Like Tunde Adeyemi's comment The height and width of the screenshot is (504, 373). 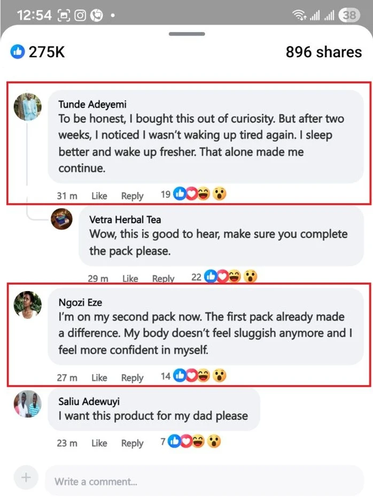click(x=99, y=196)
